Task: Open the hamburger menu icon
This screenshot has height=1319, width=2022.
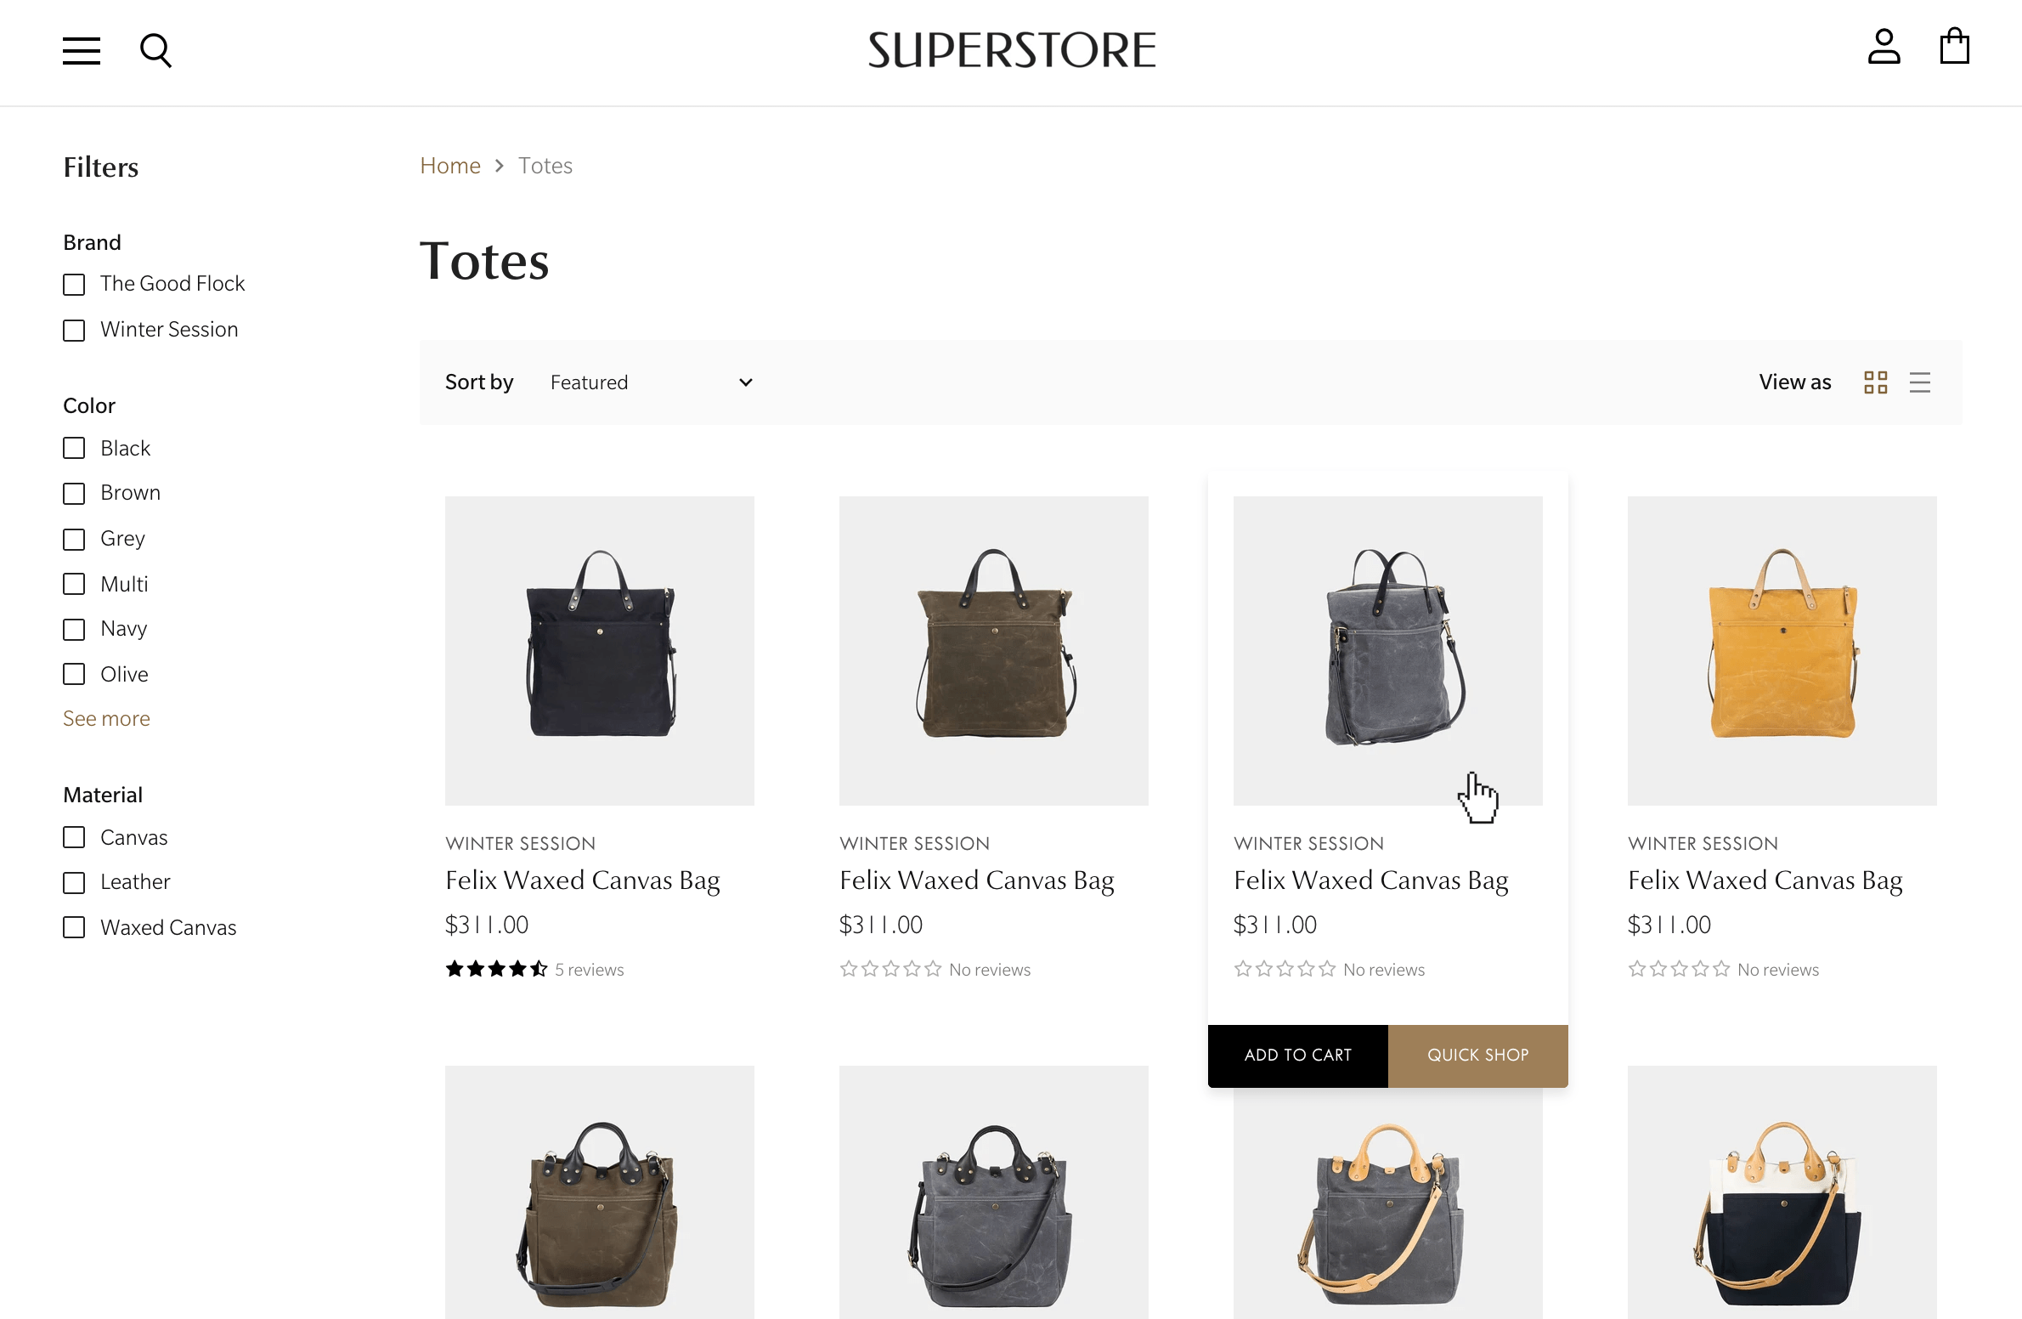Action: (x=82, y=51)
